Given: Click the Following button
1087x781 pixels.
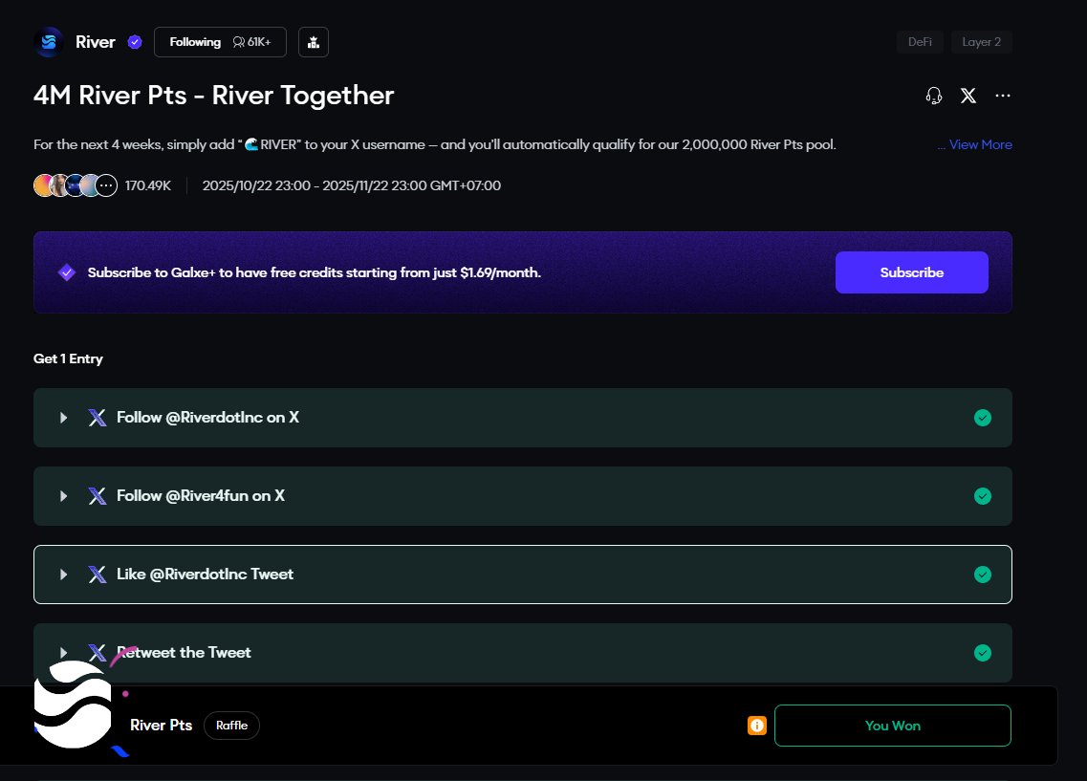Looking at the screenshot, I should [x=221, y=42].
